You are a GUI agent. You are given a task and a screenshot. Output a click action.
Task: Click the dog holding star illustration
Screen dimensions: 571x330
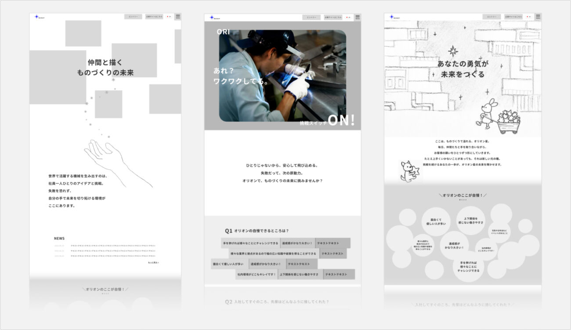409,171
